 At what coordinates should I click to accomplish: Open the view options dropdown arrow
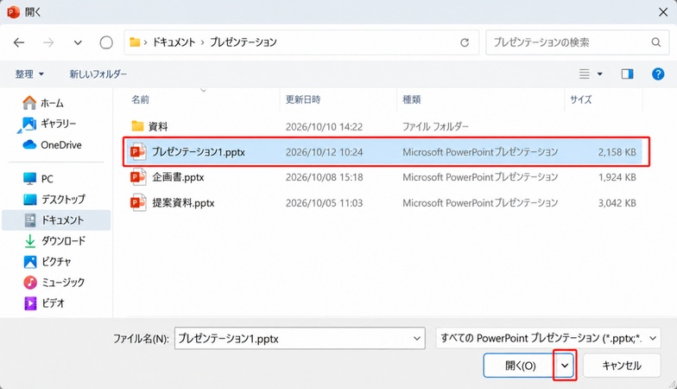599,74
